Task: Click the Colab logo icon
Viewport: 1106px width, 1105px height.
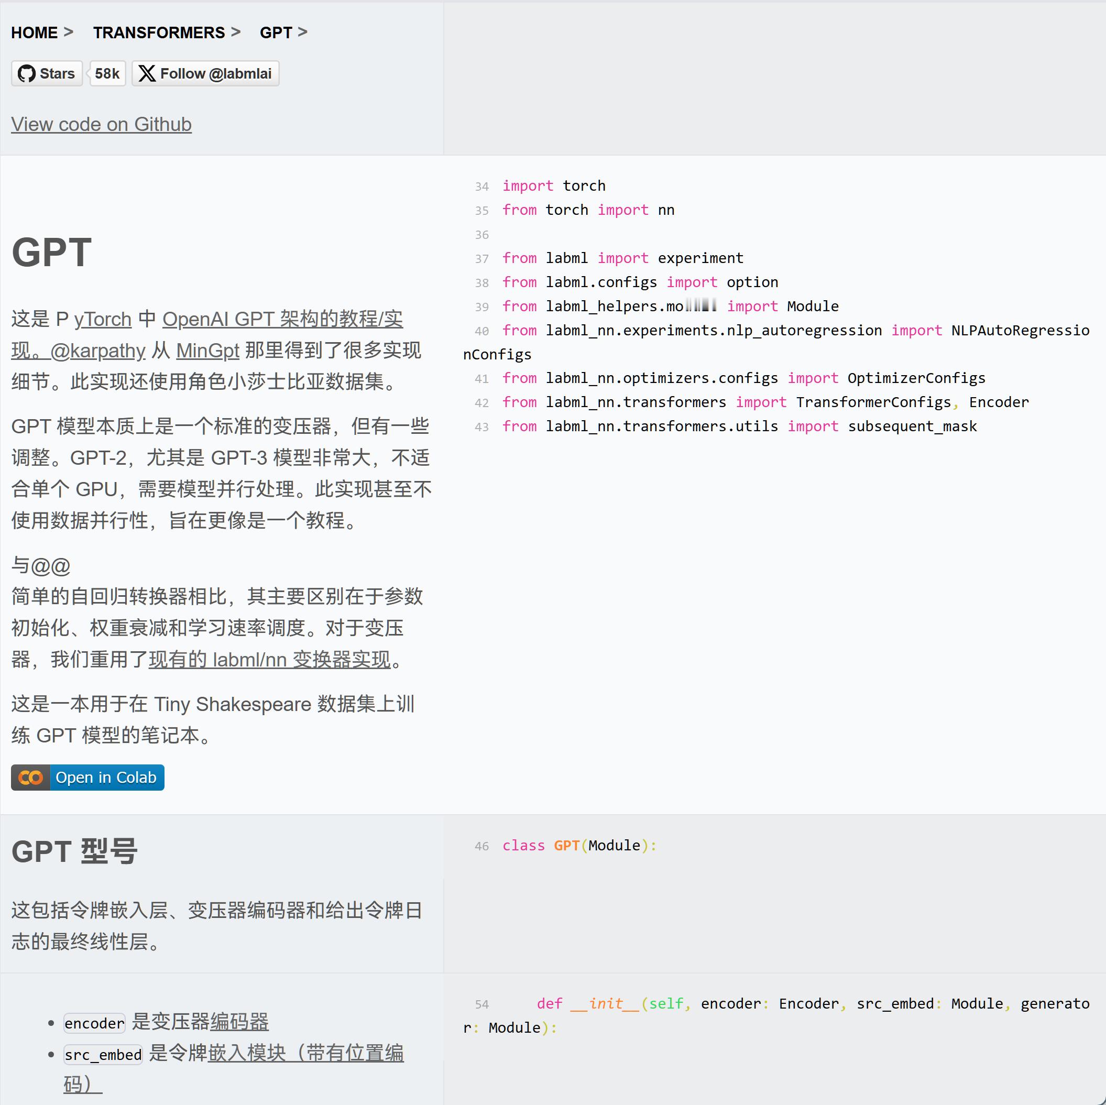Action: pos(30,778)
